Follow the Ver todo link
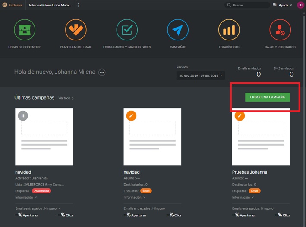Screen dimensions: 306x227 [x=66, y=98]
